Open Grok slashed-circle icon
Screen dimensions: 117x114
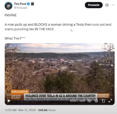(x=107, y=5)
